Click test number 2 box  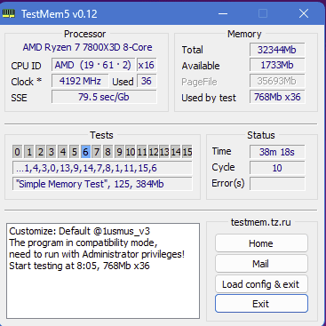click(40, 152)
